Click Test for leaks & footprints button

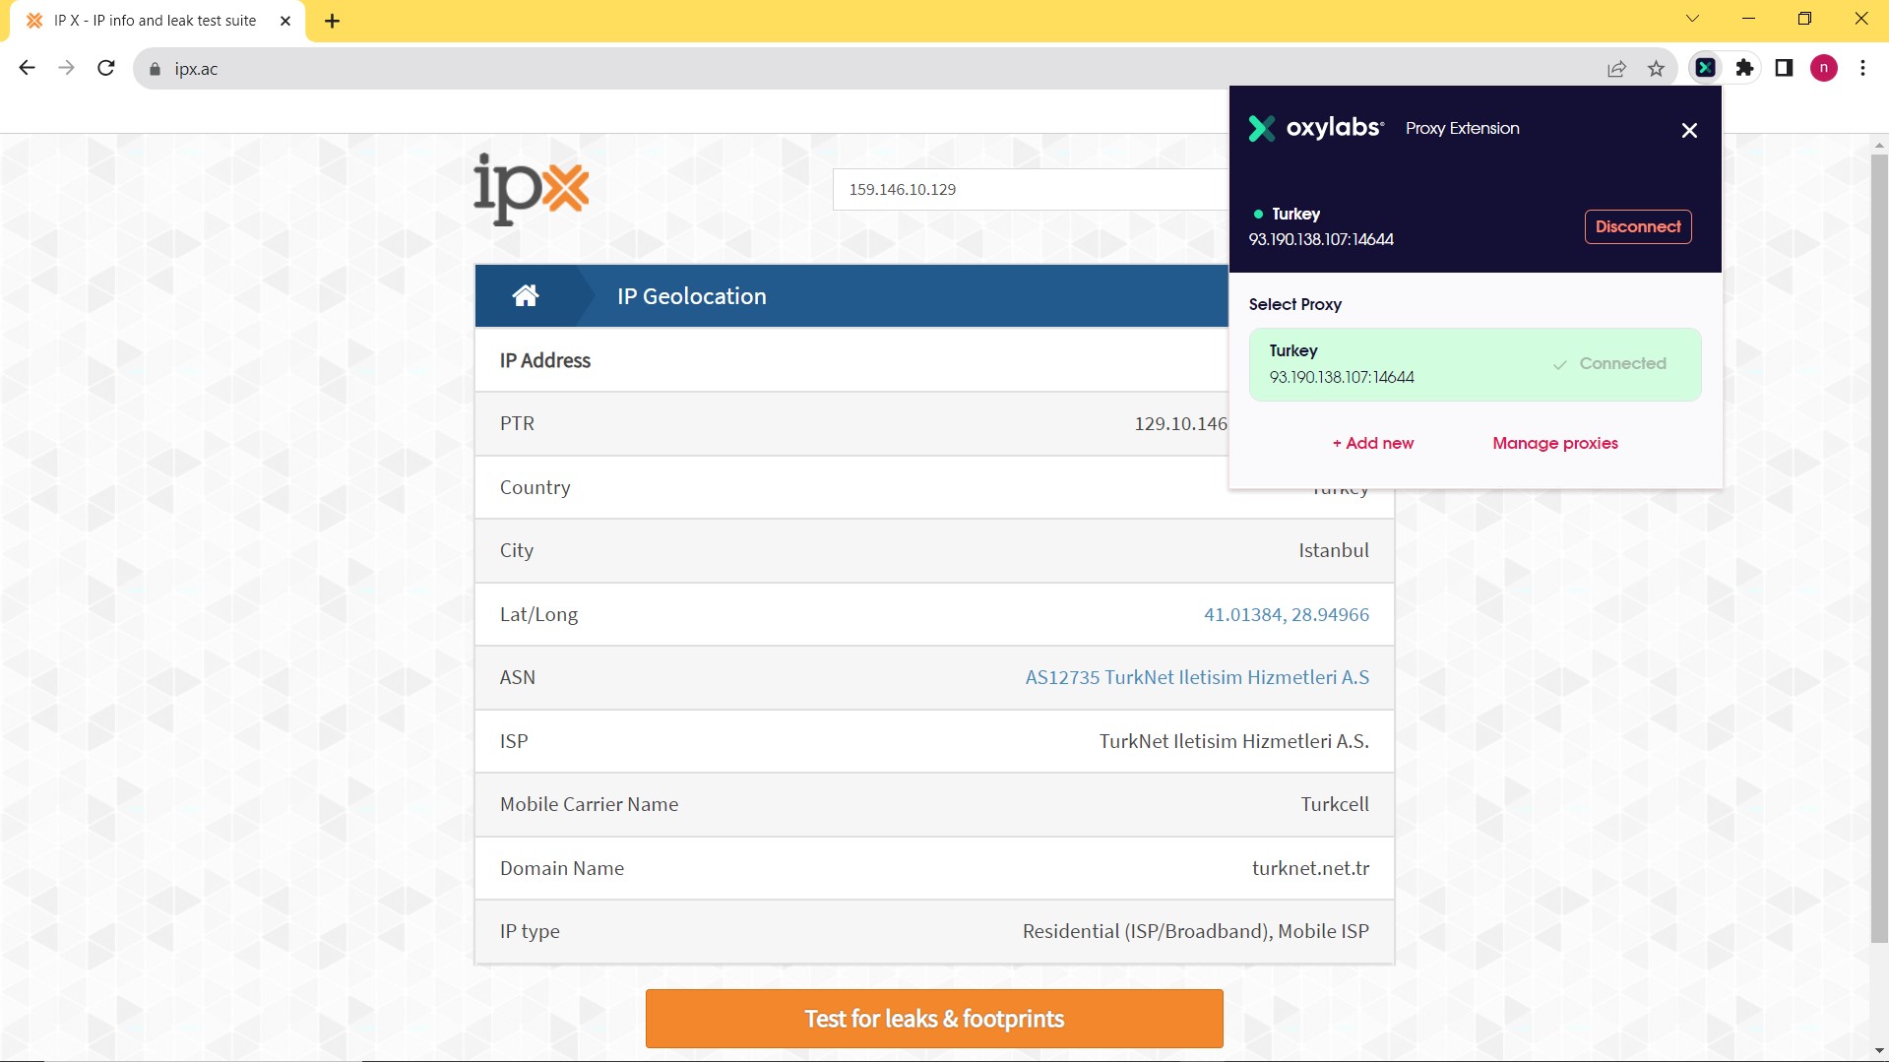pos(934,1019)
